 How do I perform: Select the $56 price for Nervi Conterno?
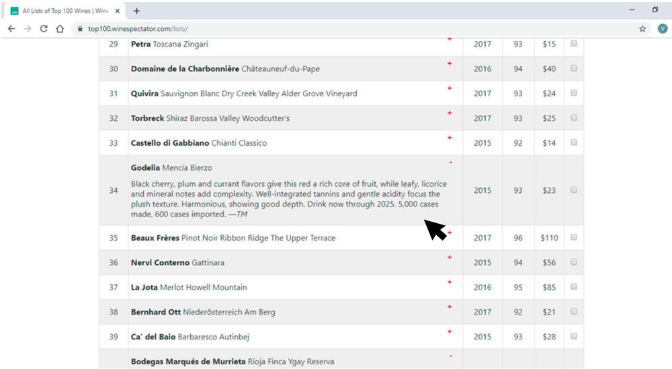(x=549, y=263)
